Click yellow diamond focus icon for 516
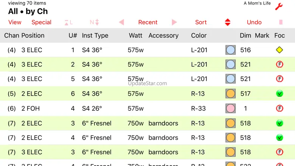Screen dimensions: 295x166 point(279,50)
